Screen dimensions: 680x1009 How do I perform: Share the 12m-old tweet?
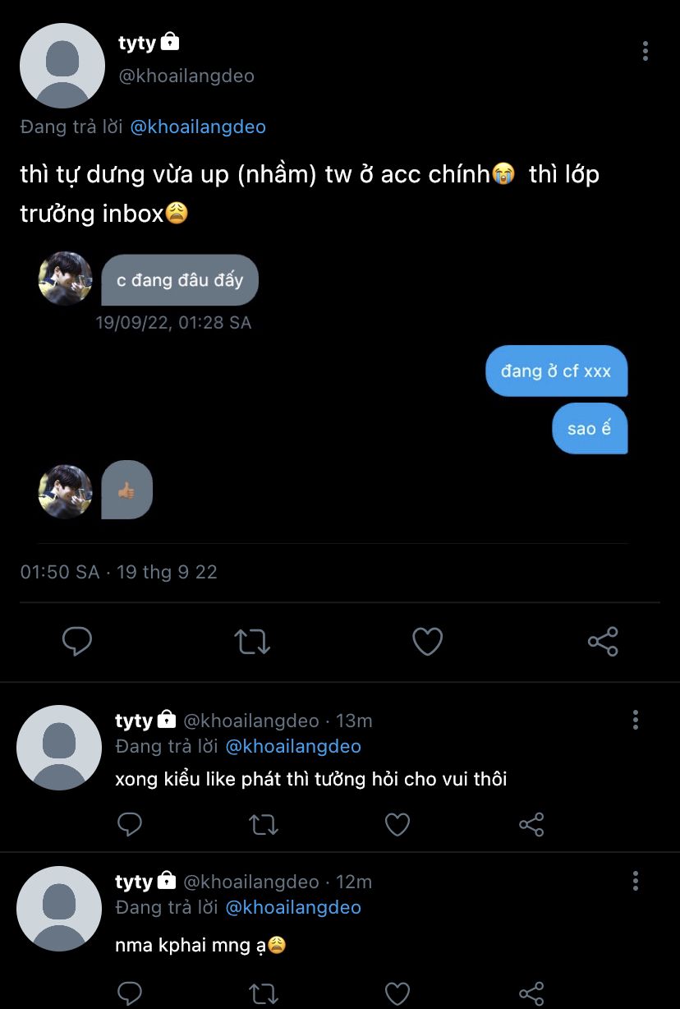531,993
